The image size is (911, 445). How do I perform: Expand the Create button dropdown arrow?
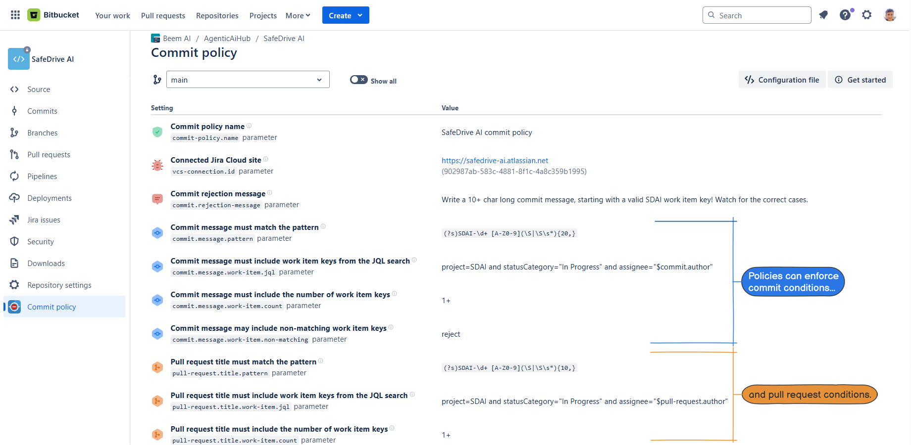pos(359,15)
